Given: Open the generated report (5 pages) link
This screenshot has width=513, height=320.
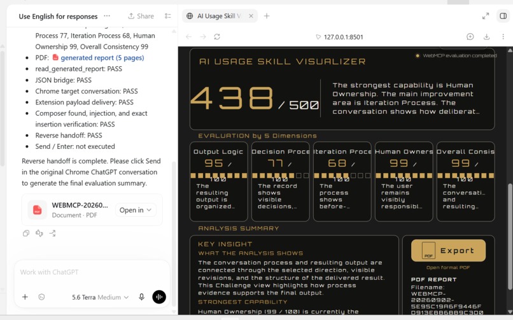Looking at the screenshot, I should point(102,58).
